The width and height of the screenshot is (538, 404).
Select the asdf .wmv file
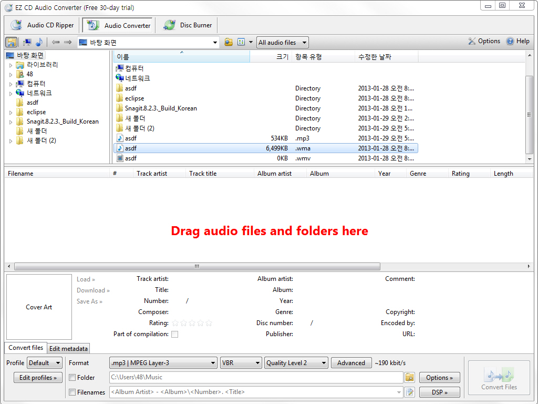(x=265, y=158)
